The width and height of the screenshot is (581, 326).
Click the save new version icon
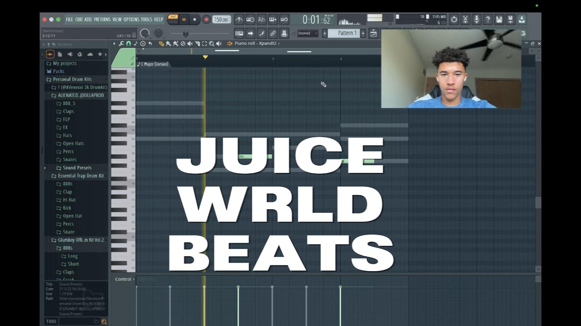pos(511,19)
